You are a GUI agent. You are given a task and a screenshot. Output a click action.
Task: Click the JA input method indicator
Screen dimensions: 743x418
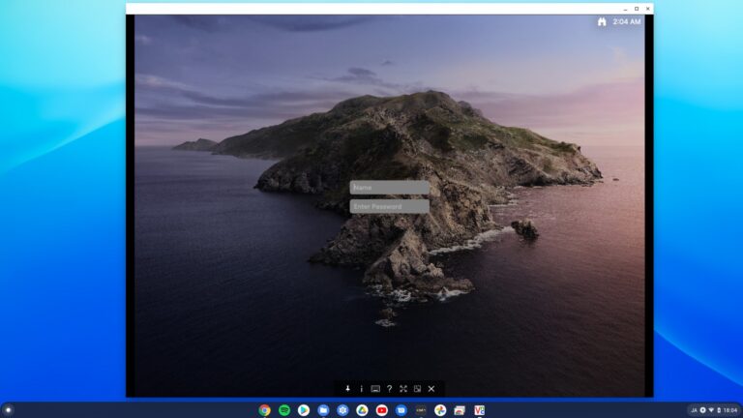coord(694,410)
